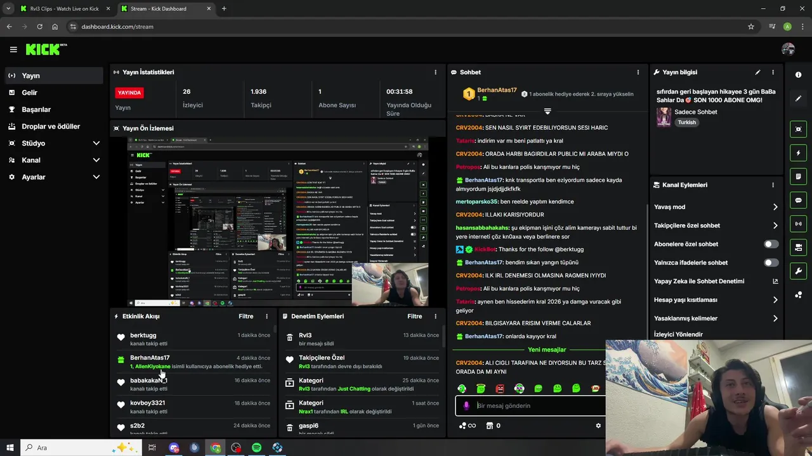812x456 pixels.
Task: Click the stream preview video
Action: pos(278,222)
